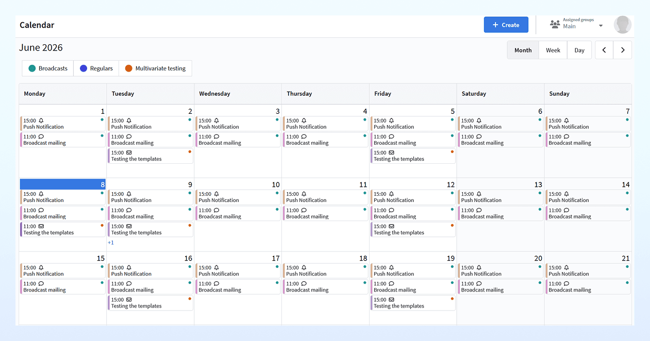Open Push Notification event on June 17

238,270
